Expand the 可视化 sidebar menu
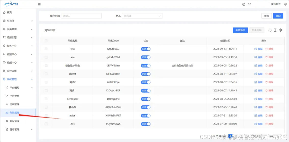Screen dimensions: 289x142 (18, 21)
